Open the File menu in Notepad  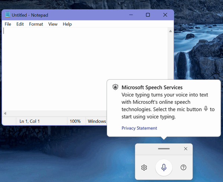point(8,24)
